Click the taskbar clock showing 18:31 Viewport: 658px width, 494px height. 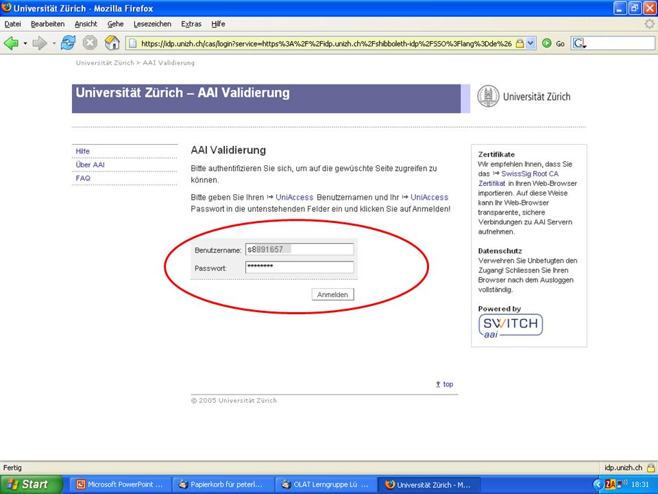tap(640, 484)
